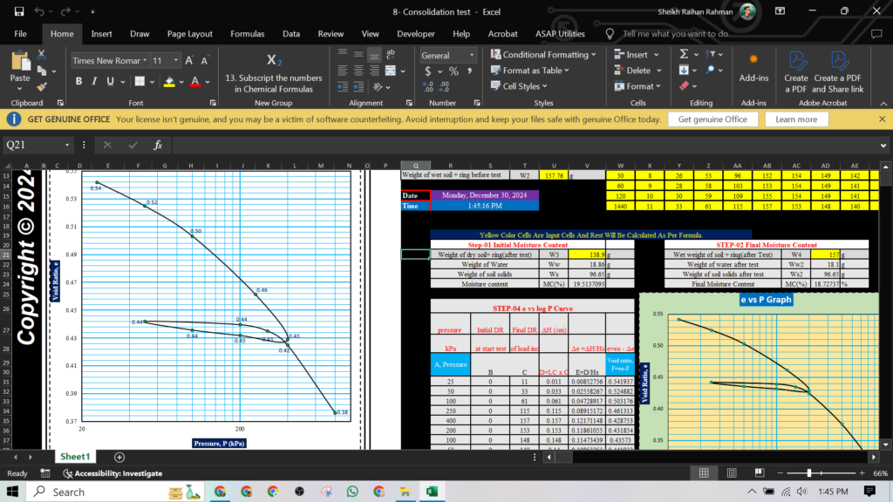Select the Sheet1 tab

[x=75, y=456]
